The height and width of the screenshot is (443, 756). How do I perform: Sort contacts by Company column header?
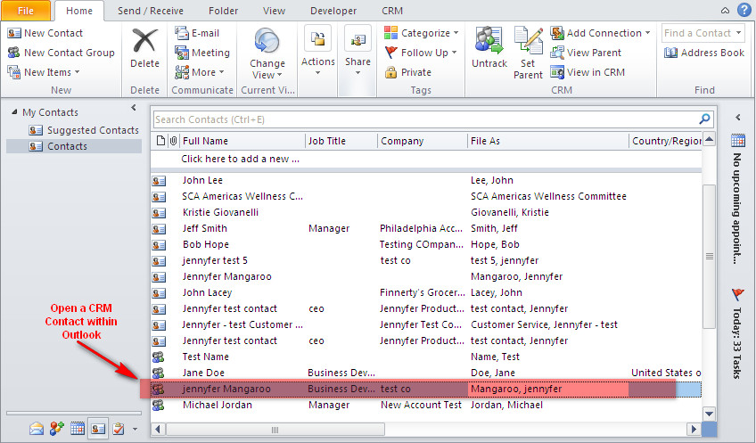click(x=421, y=141)
